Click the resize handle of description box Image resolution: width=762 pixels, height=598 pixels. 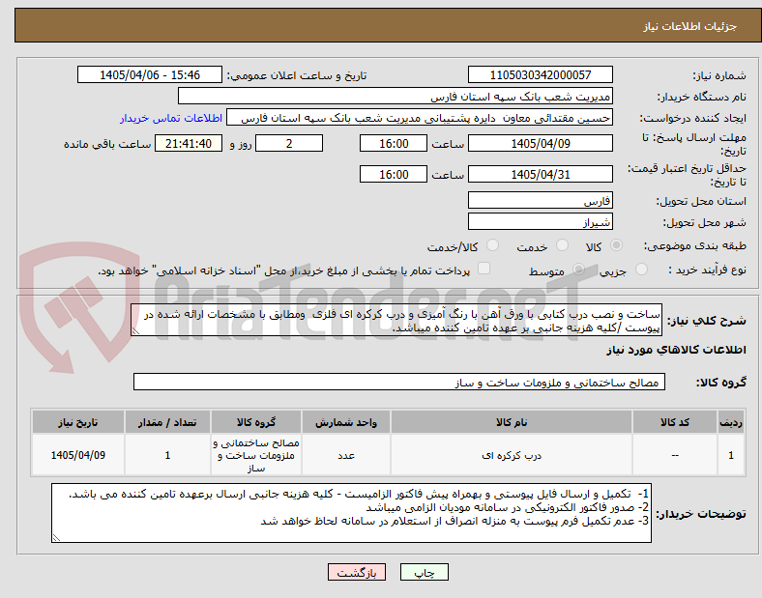(x=135, y=331)
